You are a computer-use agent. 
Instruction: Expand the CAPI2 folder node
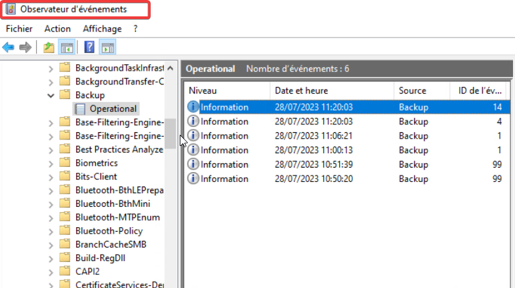tap(51, 272)
